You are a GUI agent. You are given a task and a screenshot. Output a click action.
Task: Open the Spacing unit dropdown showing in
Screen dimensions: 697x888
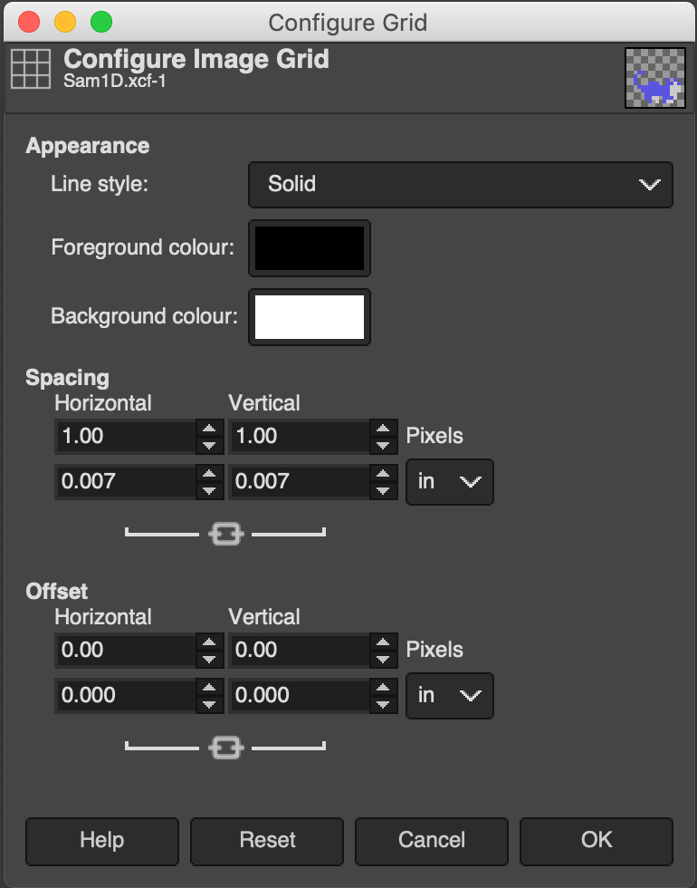click(x=450, y=482)
